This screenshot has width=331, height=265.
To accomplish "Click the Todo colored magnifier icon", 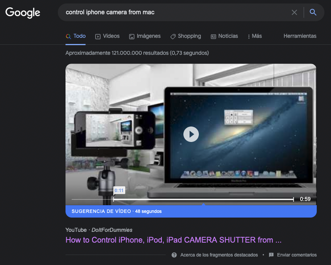I will 68,36.
